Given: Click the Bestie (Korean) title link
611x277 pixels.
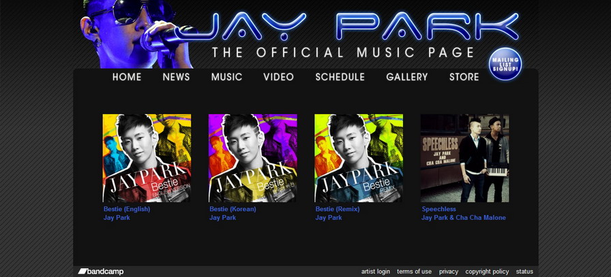Looking at the screenshot, I should [233, 209].
